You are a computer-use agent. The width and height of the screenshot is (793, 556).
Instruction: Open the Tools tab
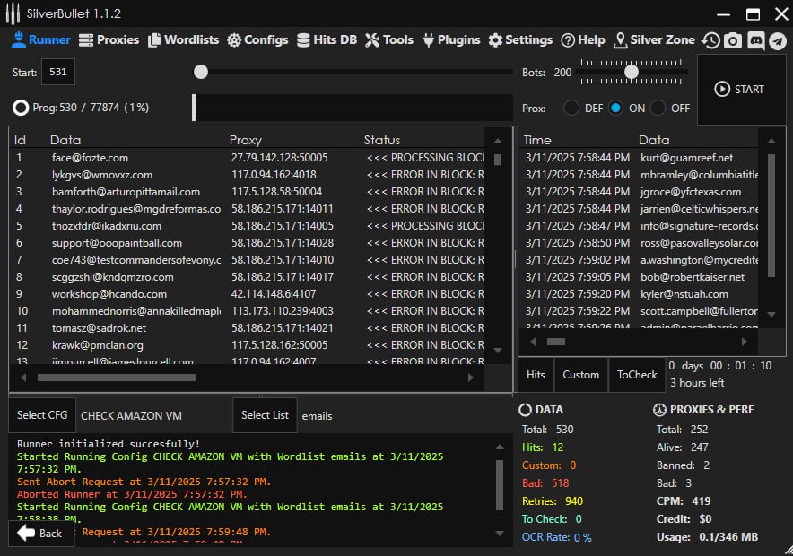pyautogui.click(x=389, y=40)
